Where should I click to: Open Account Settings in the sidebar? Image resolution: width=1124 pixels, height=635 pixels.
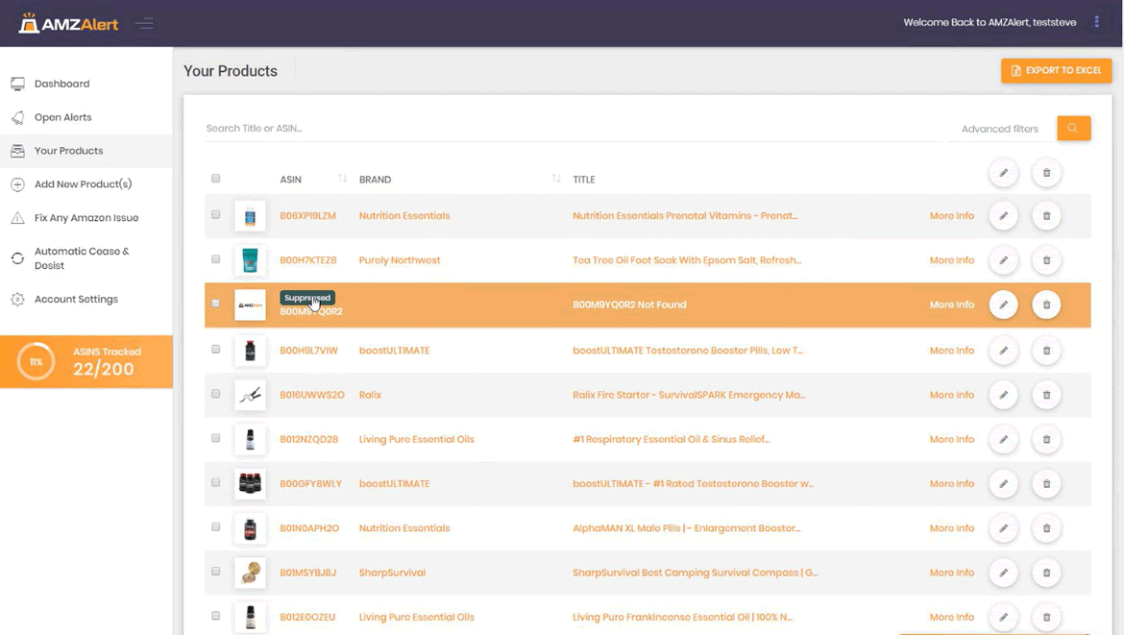click(86, 300)
